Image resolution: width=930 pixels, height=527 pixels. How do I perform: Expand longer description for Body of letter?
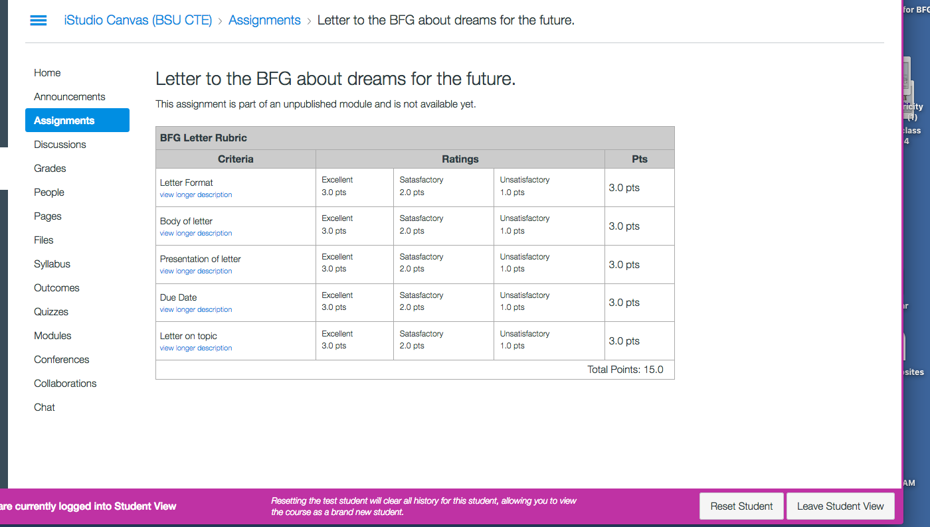click(x=196, y=234)
